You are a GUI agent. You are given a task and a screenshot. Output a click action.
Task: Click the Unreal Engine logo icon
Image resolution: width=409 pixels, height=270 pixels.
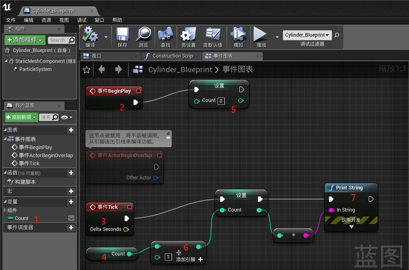pos(7,7)
